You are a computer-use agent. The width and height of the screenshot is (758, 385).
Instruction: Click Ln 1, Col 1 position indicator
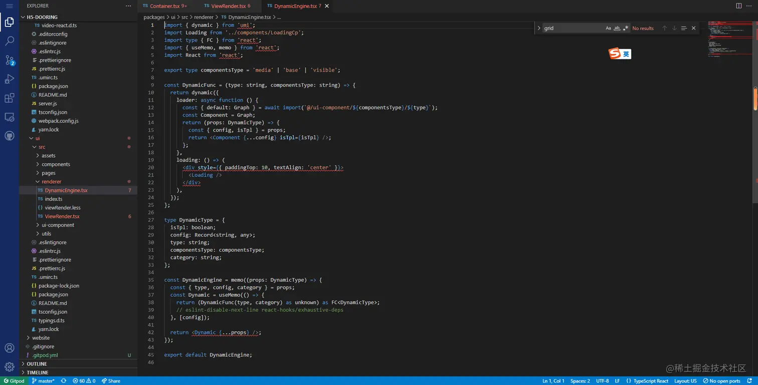[553, 381]
